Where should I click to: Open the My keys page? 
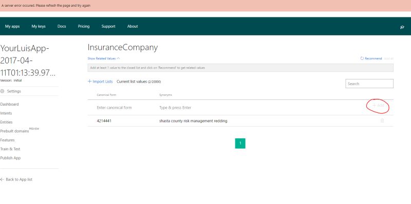pyautogui.click(x=39, y=26)
